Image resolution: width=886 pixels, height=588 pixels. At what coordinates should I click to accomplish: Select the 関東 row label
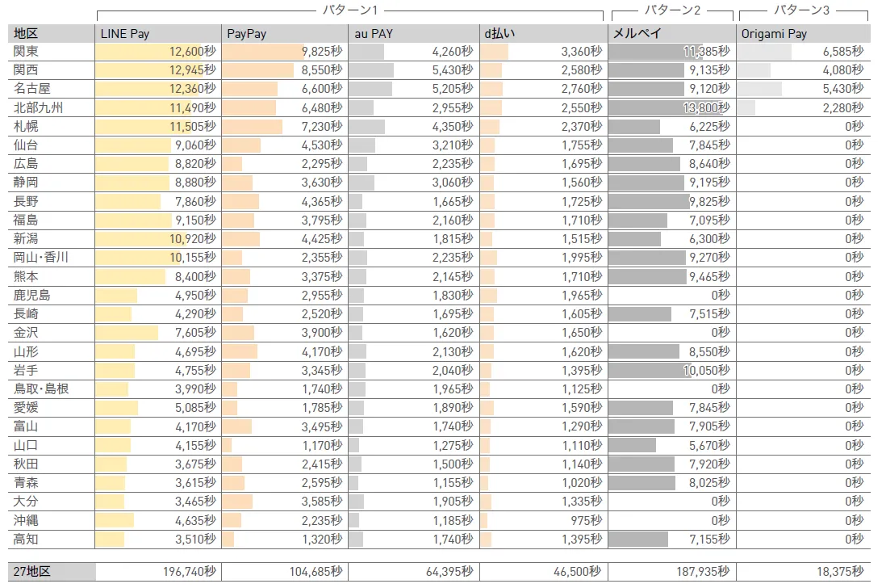point(26,51)
